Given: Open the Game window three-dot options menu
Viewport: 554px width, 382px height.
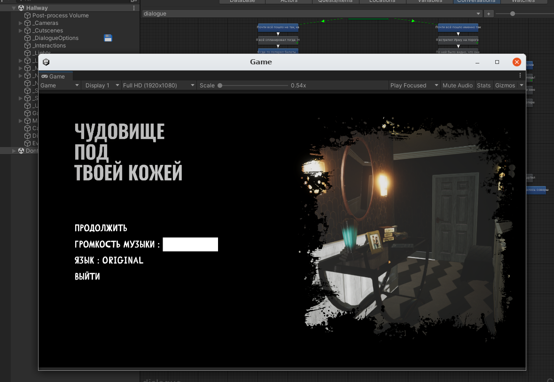Looking at the screenshot, I should pyautogui.click(x=520, y=75).
